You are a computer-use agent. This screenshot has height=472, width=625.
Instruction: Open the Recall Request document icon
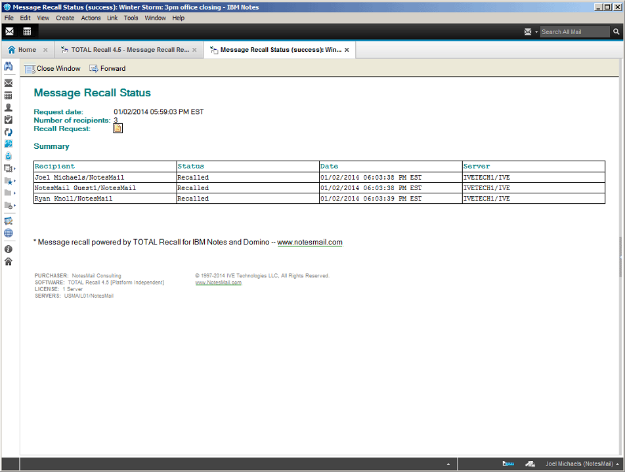coord(118,128)
